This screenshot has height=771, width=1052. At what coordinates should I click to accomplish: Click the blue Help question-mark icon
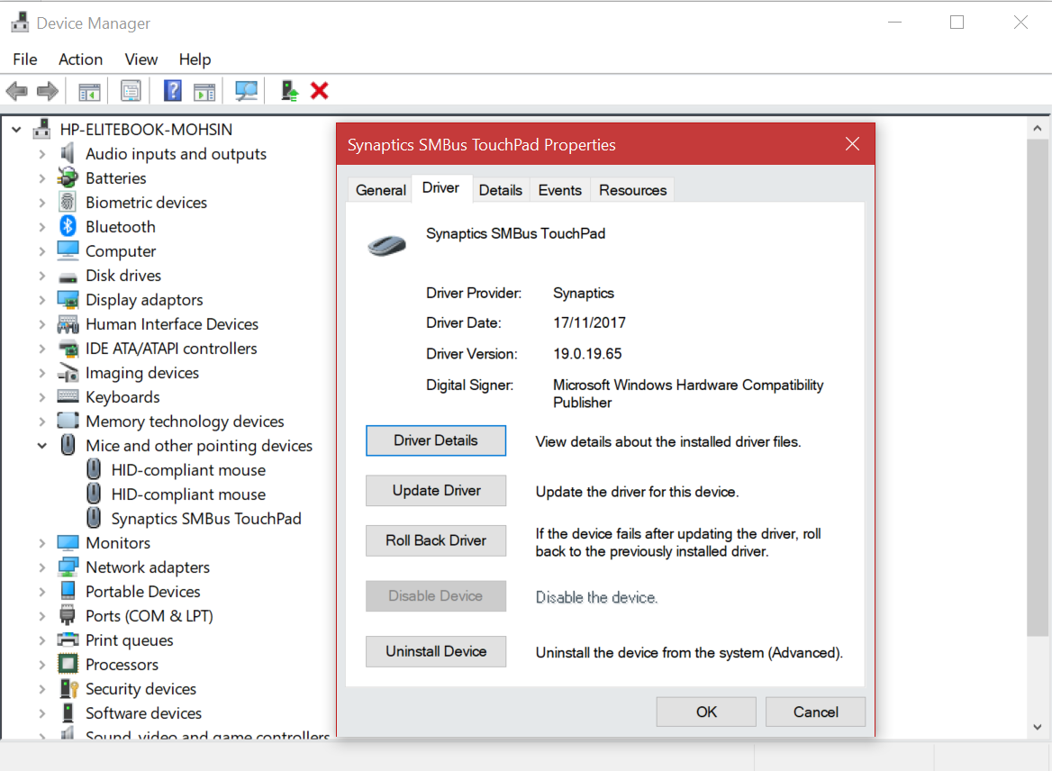[x=172, y=91]
